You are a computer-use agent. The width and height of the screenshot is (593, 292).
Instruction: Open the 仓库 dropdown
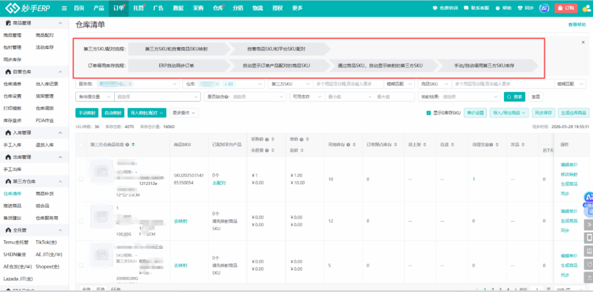pyautogui.click(x=224, y=84)
